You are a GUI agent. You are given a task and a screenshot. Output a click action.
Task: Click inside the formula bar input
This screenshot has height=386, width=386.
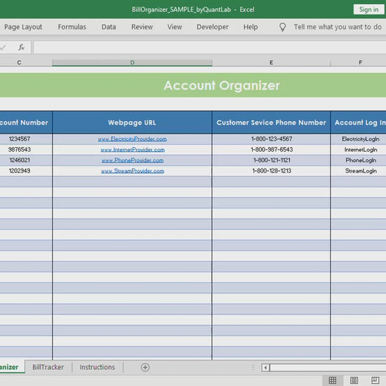click(210, 47)
